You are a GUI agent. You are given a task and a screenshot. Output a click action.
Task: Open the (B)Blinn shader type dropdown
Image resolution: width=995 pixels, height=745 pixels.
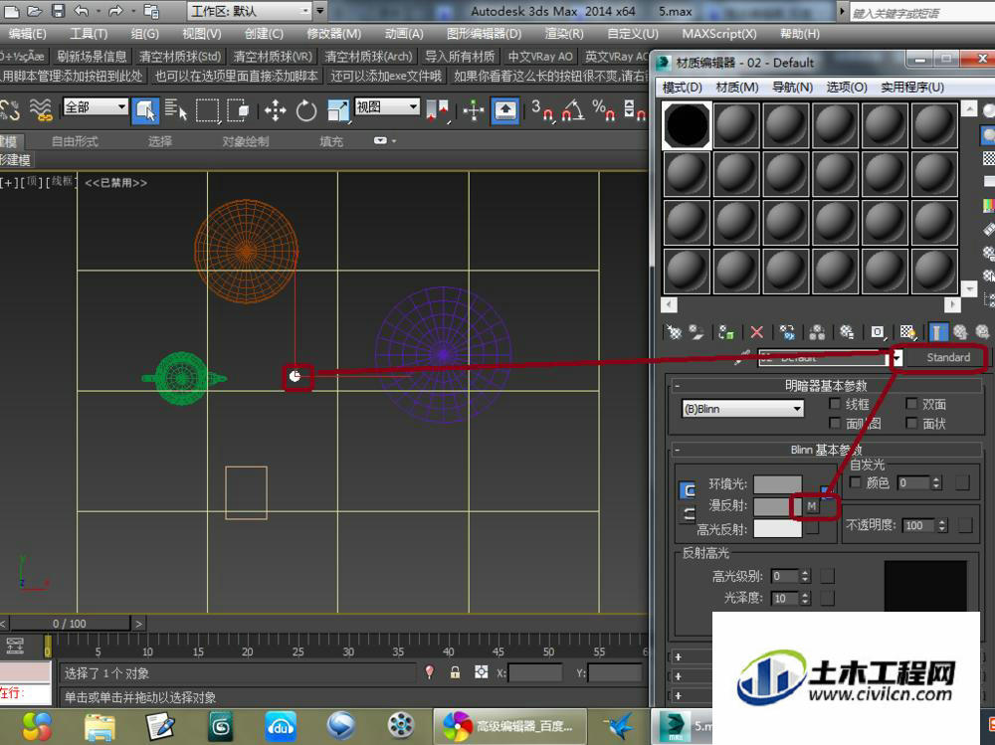tap(742, 409)
